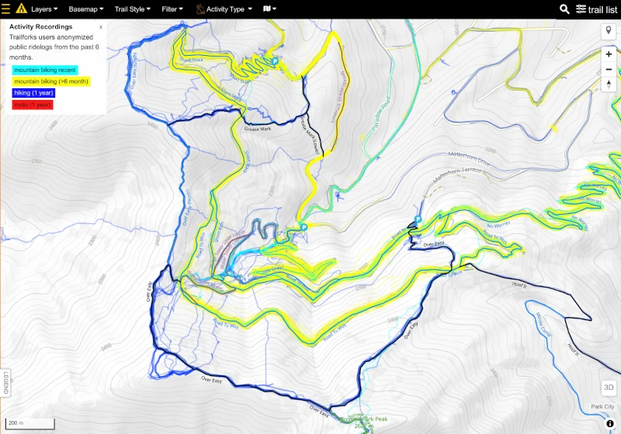Expand the Activity Type dropdown
The height and width of the screenshot is (434, 621).
click(x=224, y=9)
